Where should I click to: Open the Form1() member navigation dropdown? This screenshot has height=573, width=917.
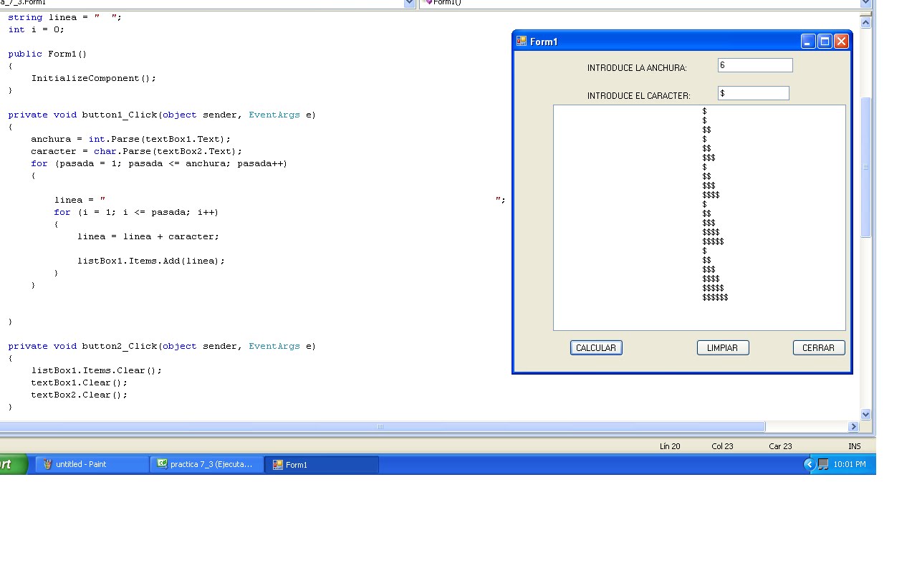click(865, 3)
